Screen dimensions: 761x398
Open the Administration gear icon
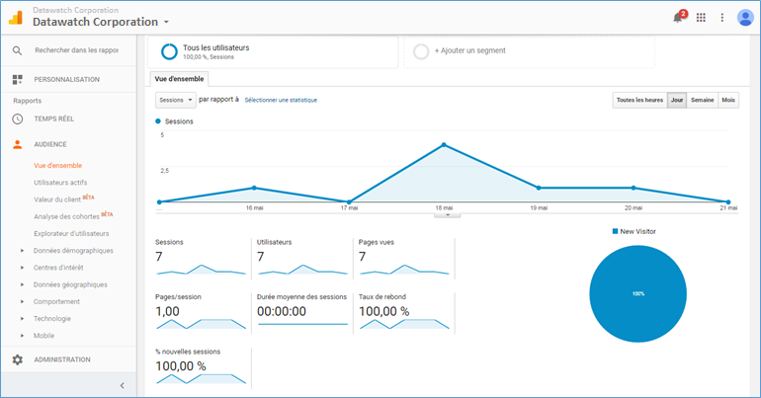18,359
